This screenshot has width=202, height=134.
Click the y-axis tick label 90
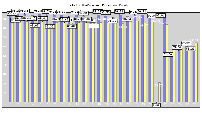point(5,19)
